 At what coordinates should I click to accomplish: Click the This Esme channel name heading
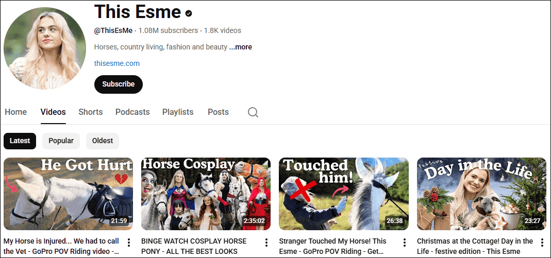138,11
